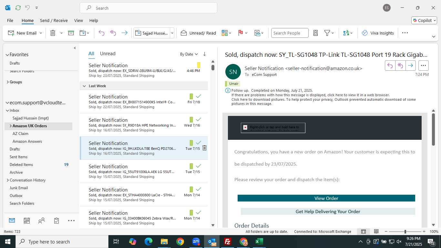Image resolution: width=441 pixels, height=248 pixels.
Task: Open the Send / Receive tab
Action: pos(54,20)
